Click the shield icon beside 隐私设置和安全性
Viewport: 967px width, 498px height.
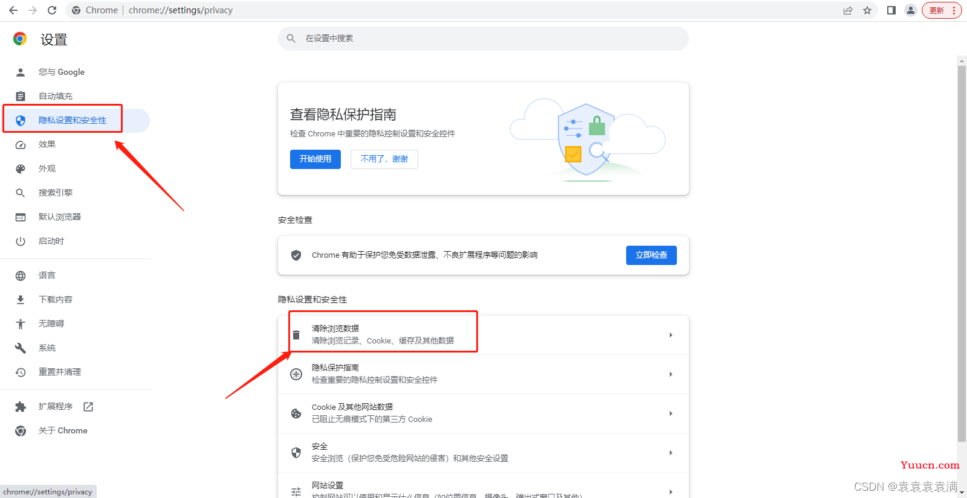[x=21, y=120]
